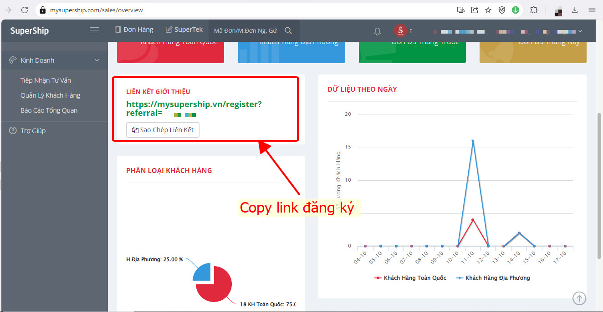Click the Đơn DS Tháng Này gold card
The width and height of the screenshot is (603, 312).
(533, 52)
